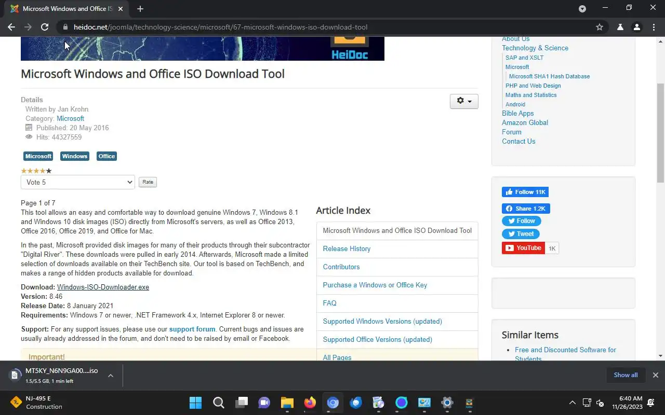The height and width of the screenshot is (415, 665).
Task: Open FAQ in Article Index
Action: point(329,303)
